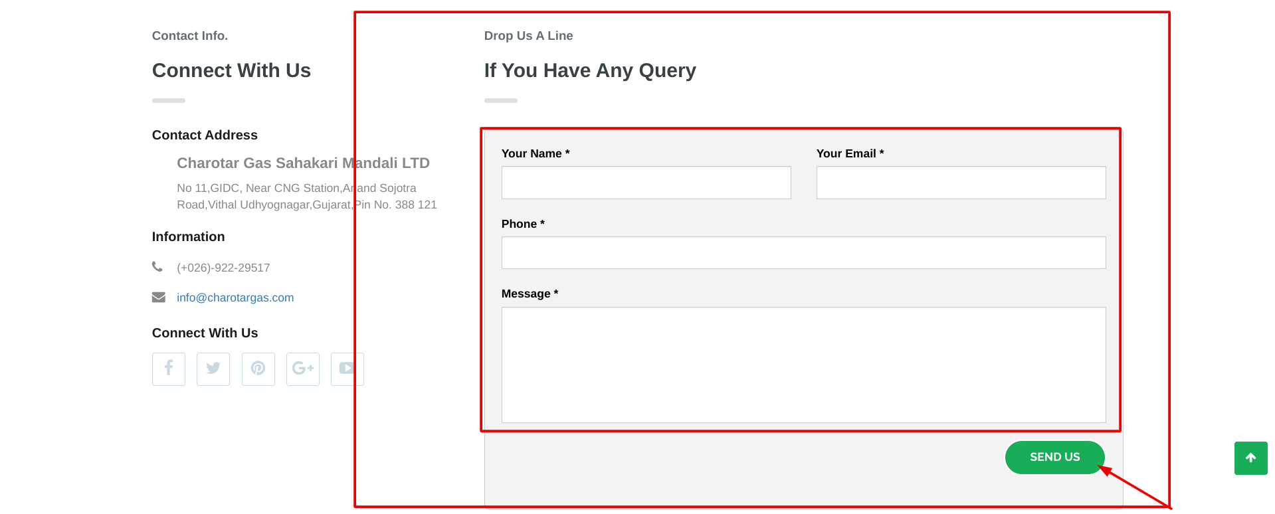Click the envelope mail icon
Screen dimensions: 1275x514
158,297
